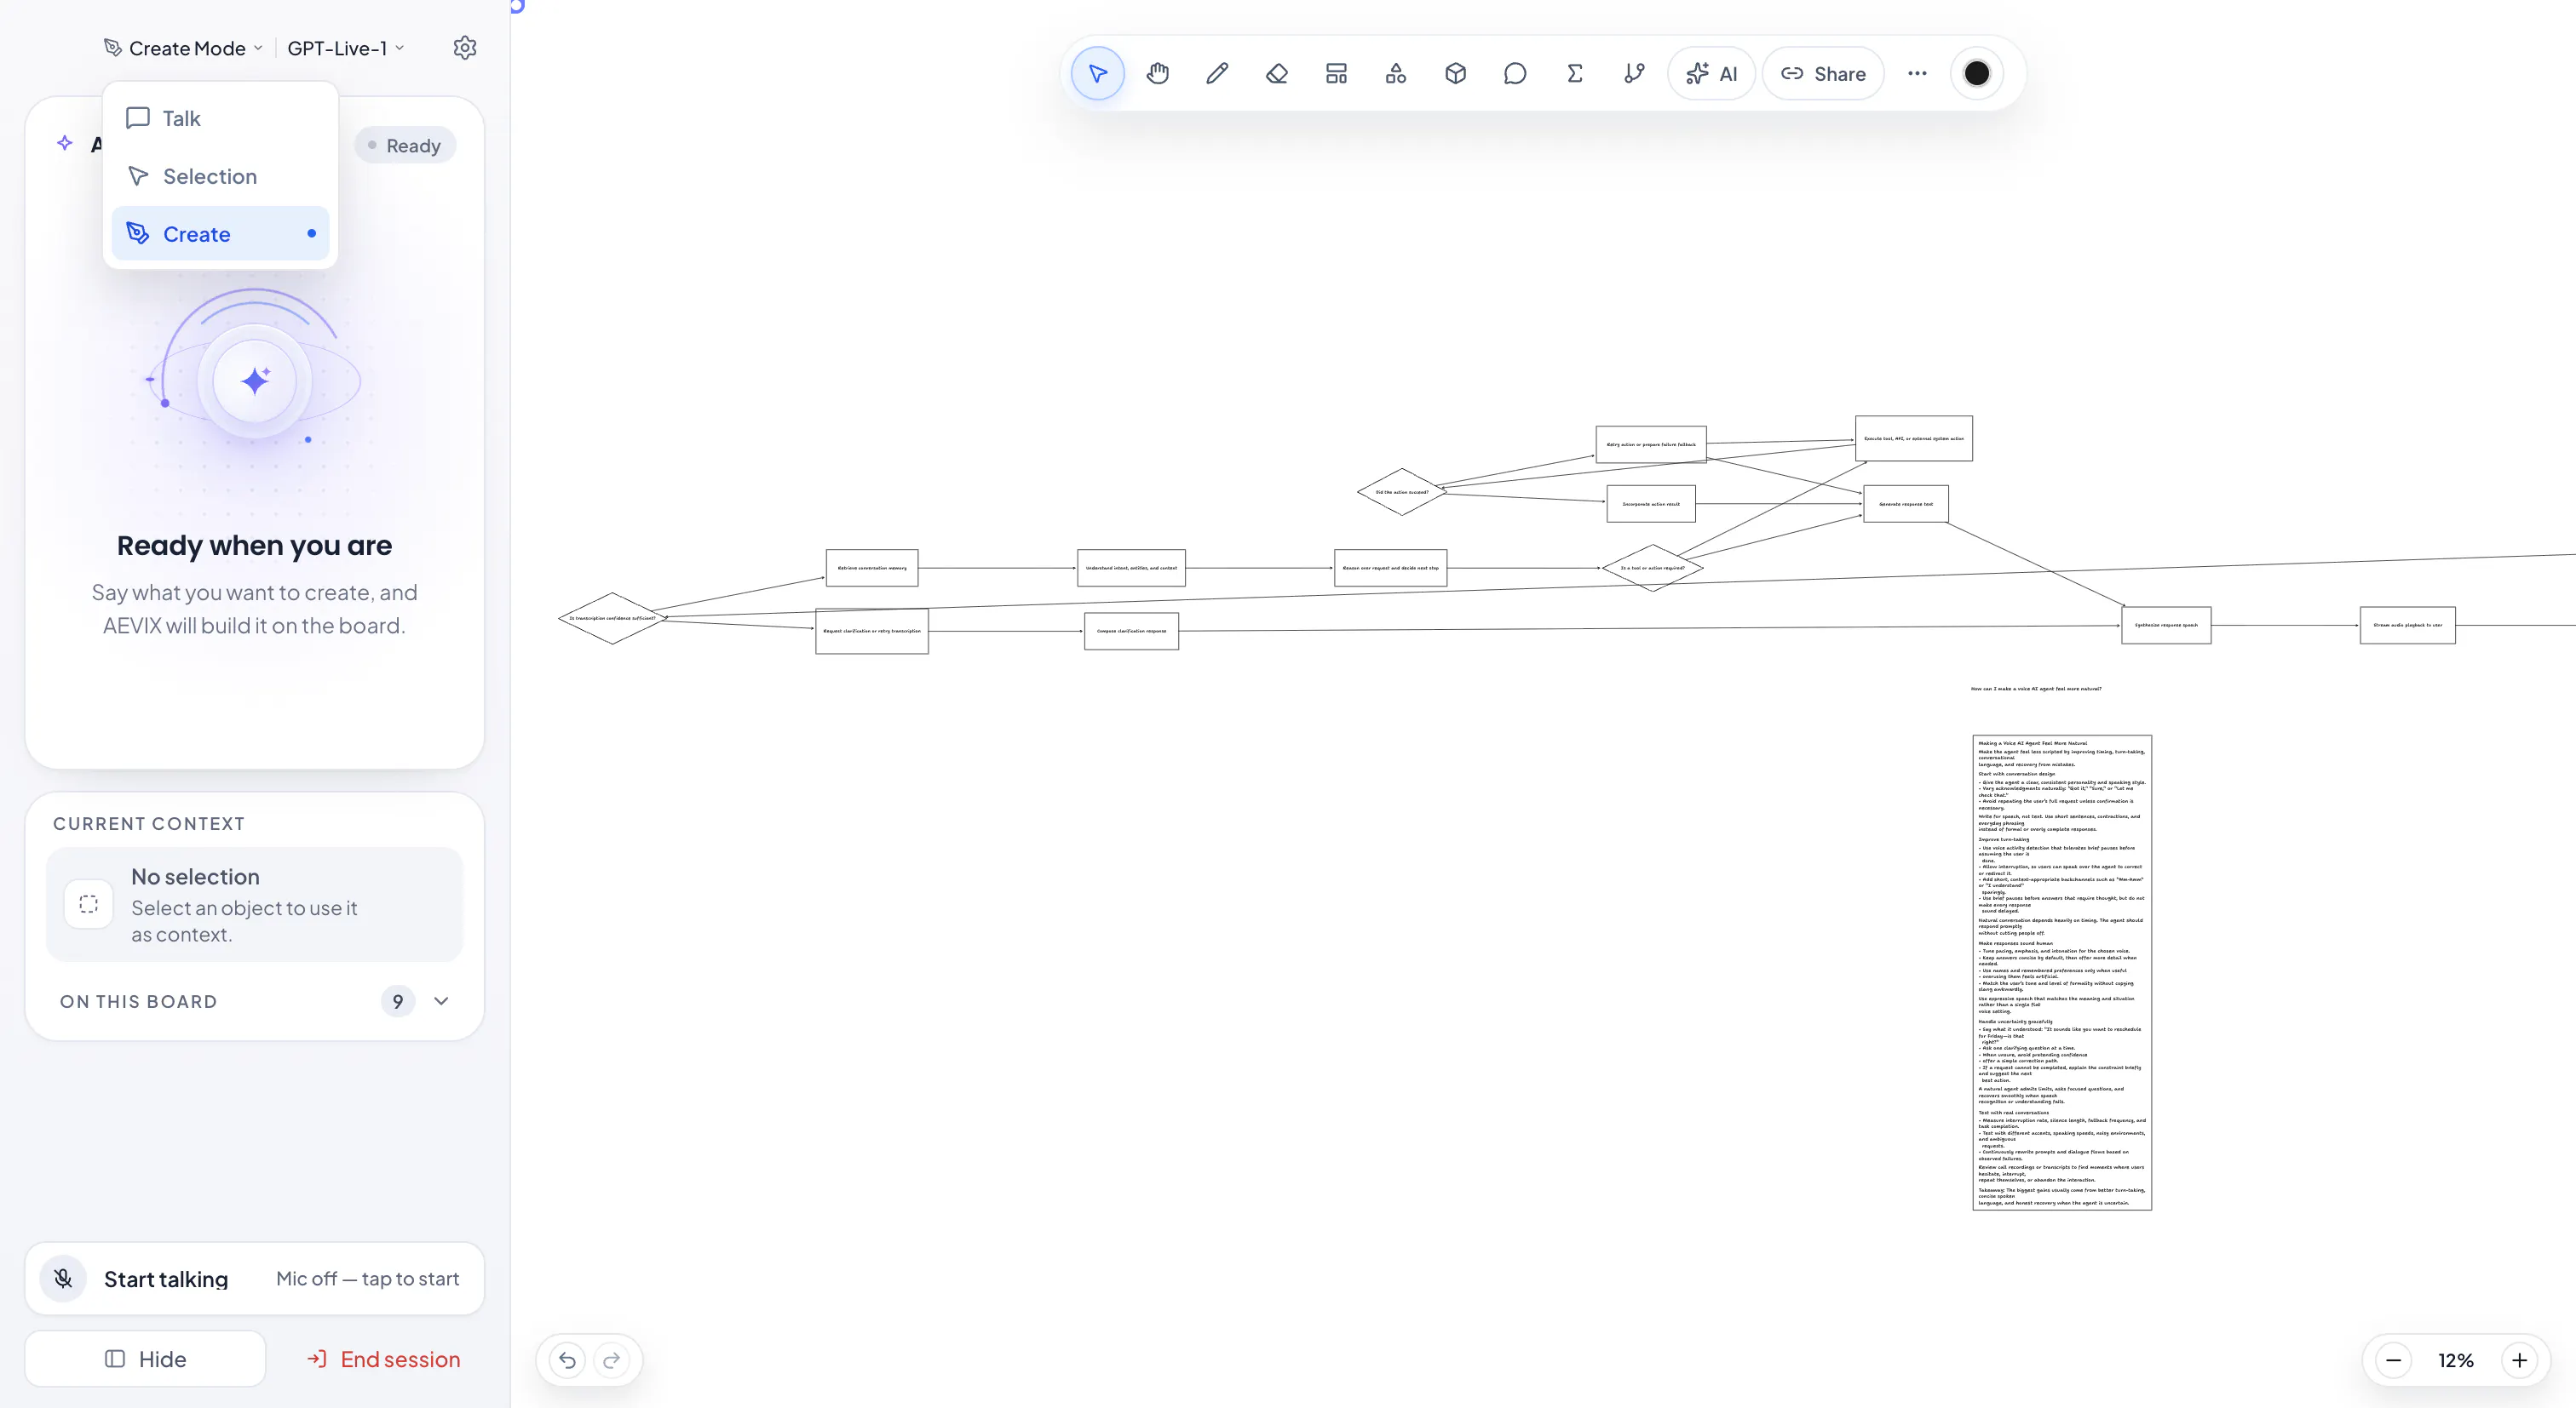Select the 3D cube tool
This screenshot has width=2576, height=1408.
pyautogui.click(x=1455, y=73)
